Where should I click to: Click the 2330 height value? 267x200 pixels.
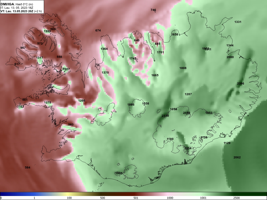pos(165,116)
